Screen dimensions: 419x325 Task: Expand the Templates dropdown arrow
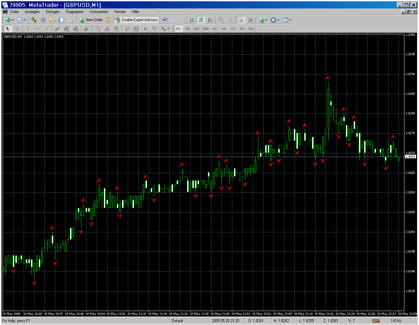tap(291, 20)
